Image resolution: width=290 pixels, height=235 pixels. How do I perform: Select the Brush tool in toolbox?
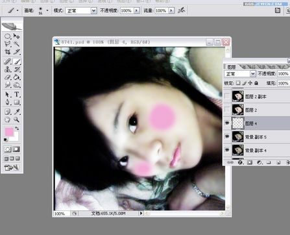(x=17, y=62)
